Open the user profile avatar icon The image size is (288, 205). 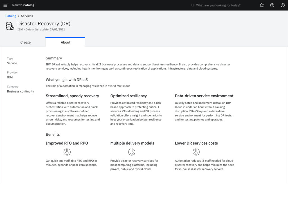click(x=283, y=5)
